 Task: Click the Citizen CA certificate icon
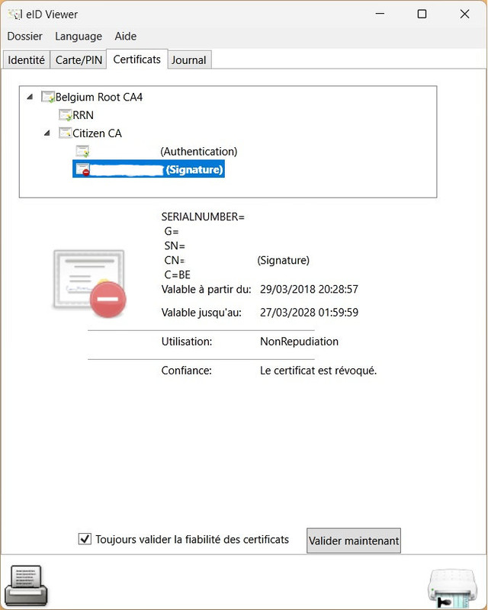click(66, 133)
